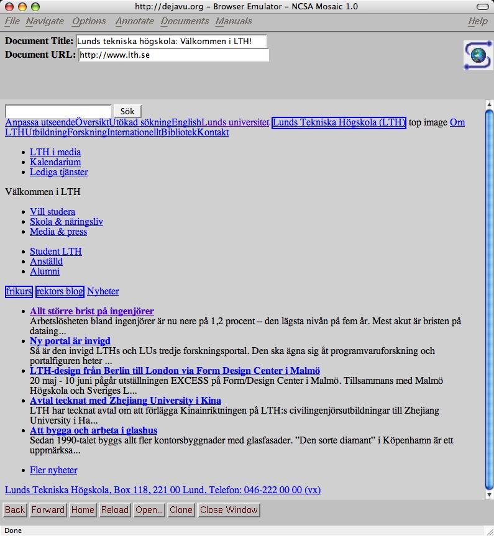Open the Översikt link
Image resolution: width=494 pixels, height=536 pixels.
tap(92, 122)
